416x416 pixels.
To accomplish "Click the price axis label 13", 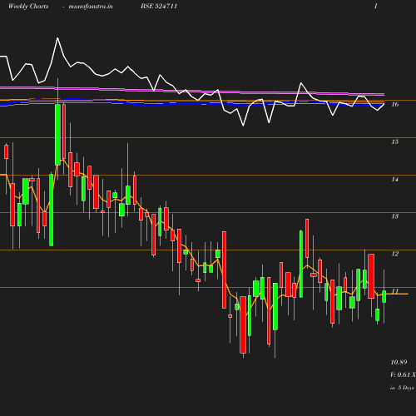I will pyautogui.click(x=395, y=216).
